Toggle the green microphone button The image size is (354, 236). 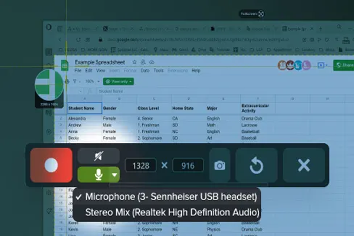[x=94, y=175]
